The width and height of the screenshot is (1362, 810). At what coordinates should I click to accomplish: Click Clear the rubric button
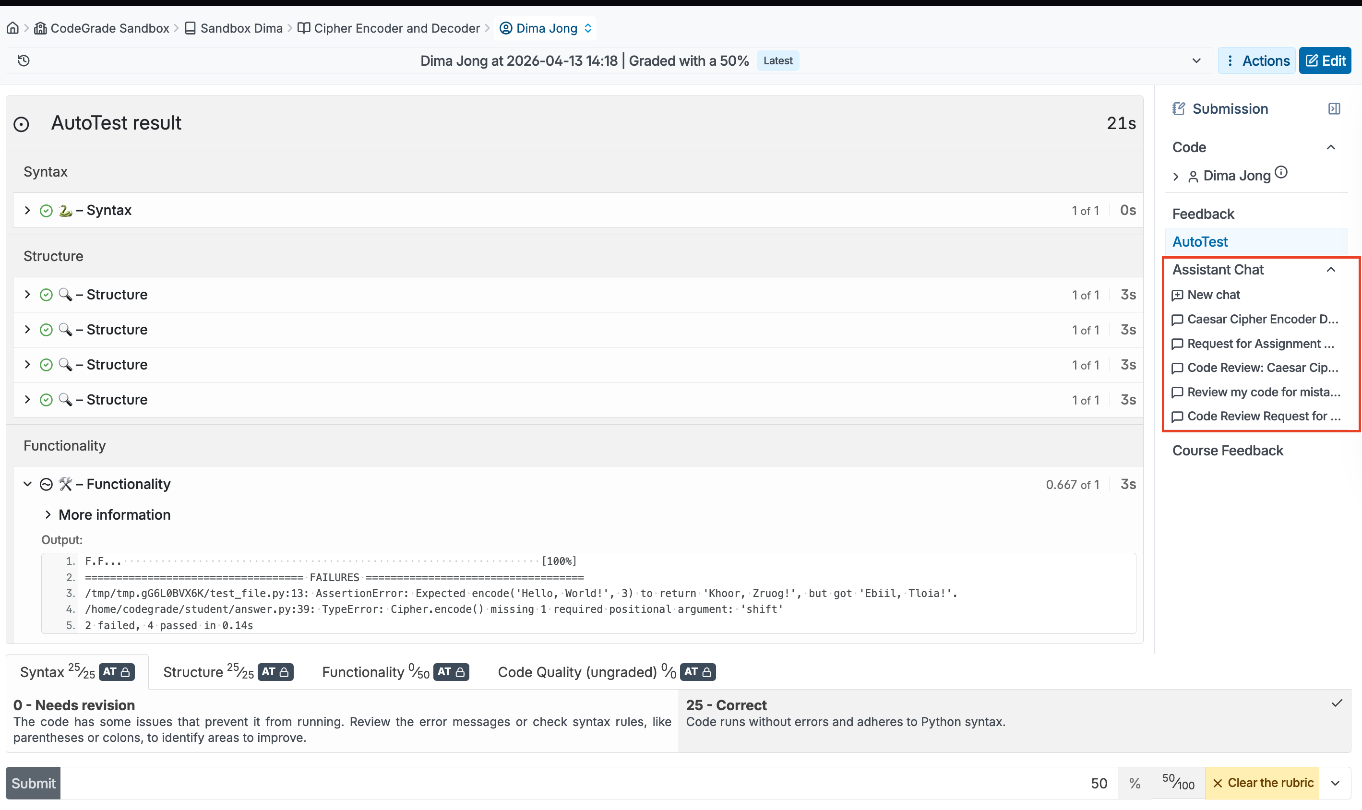(x=1262, y=783)
